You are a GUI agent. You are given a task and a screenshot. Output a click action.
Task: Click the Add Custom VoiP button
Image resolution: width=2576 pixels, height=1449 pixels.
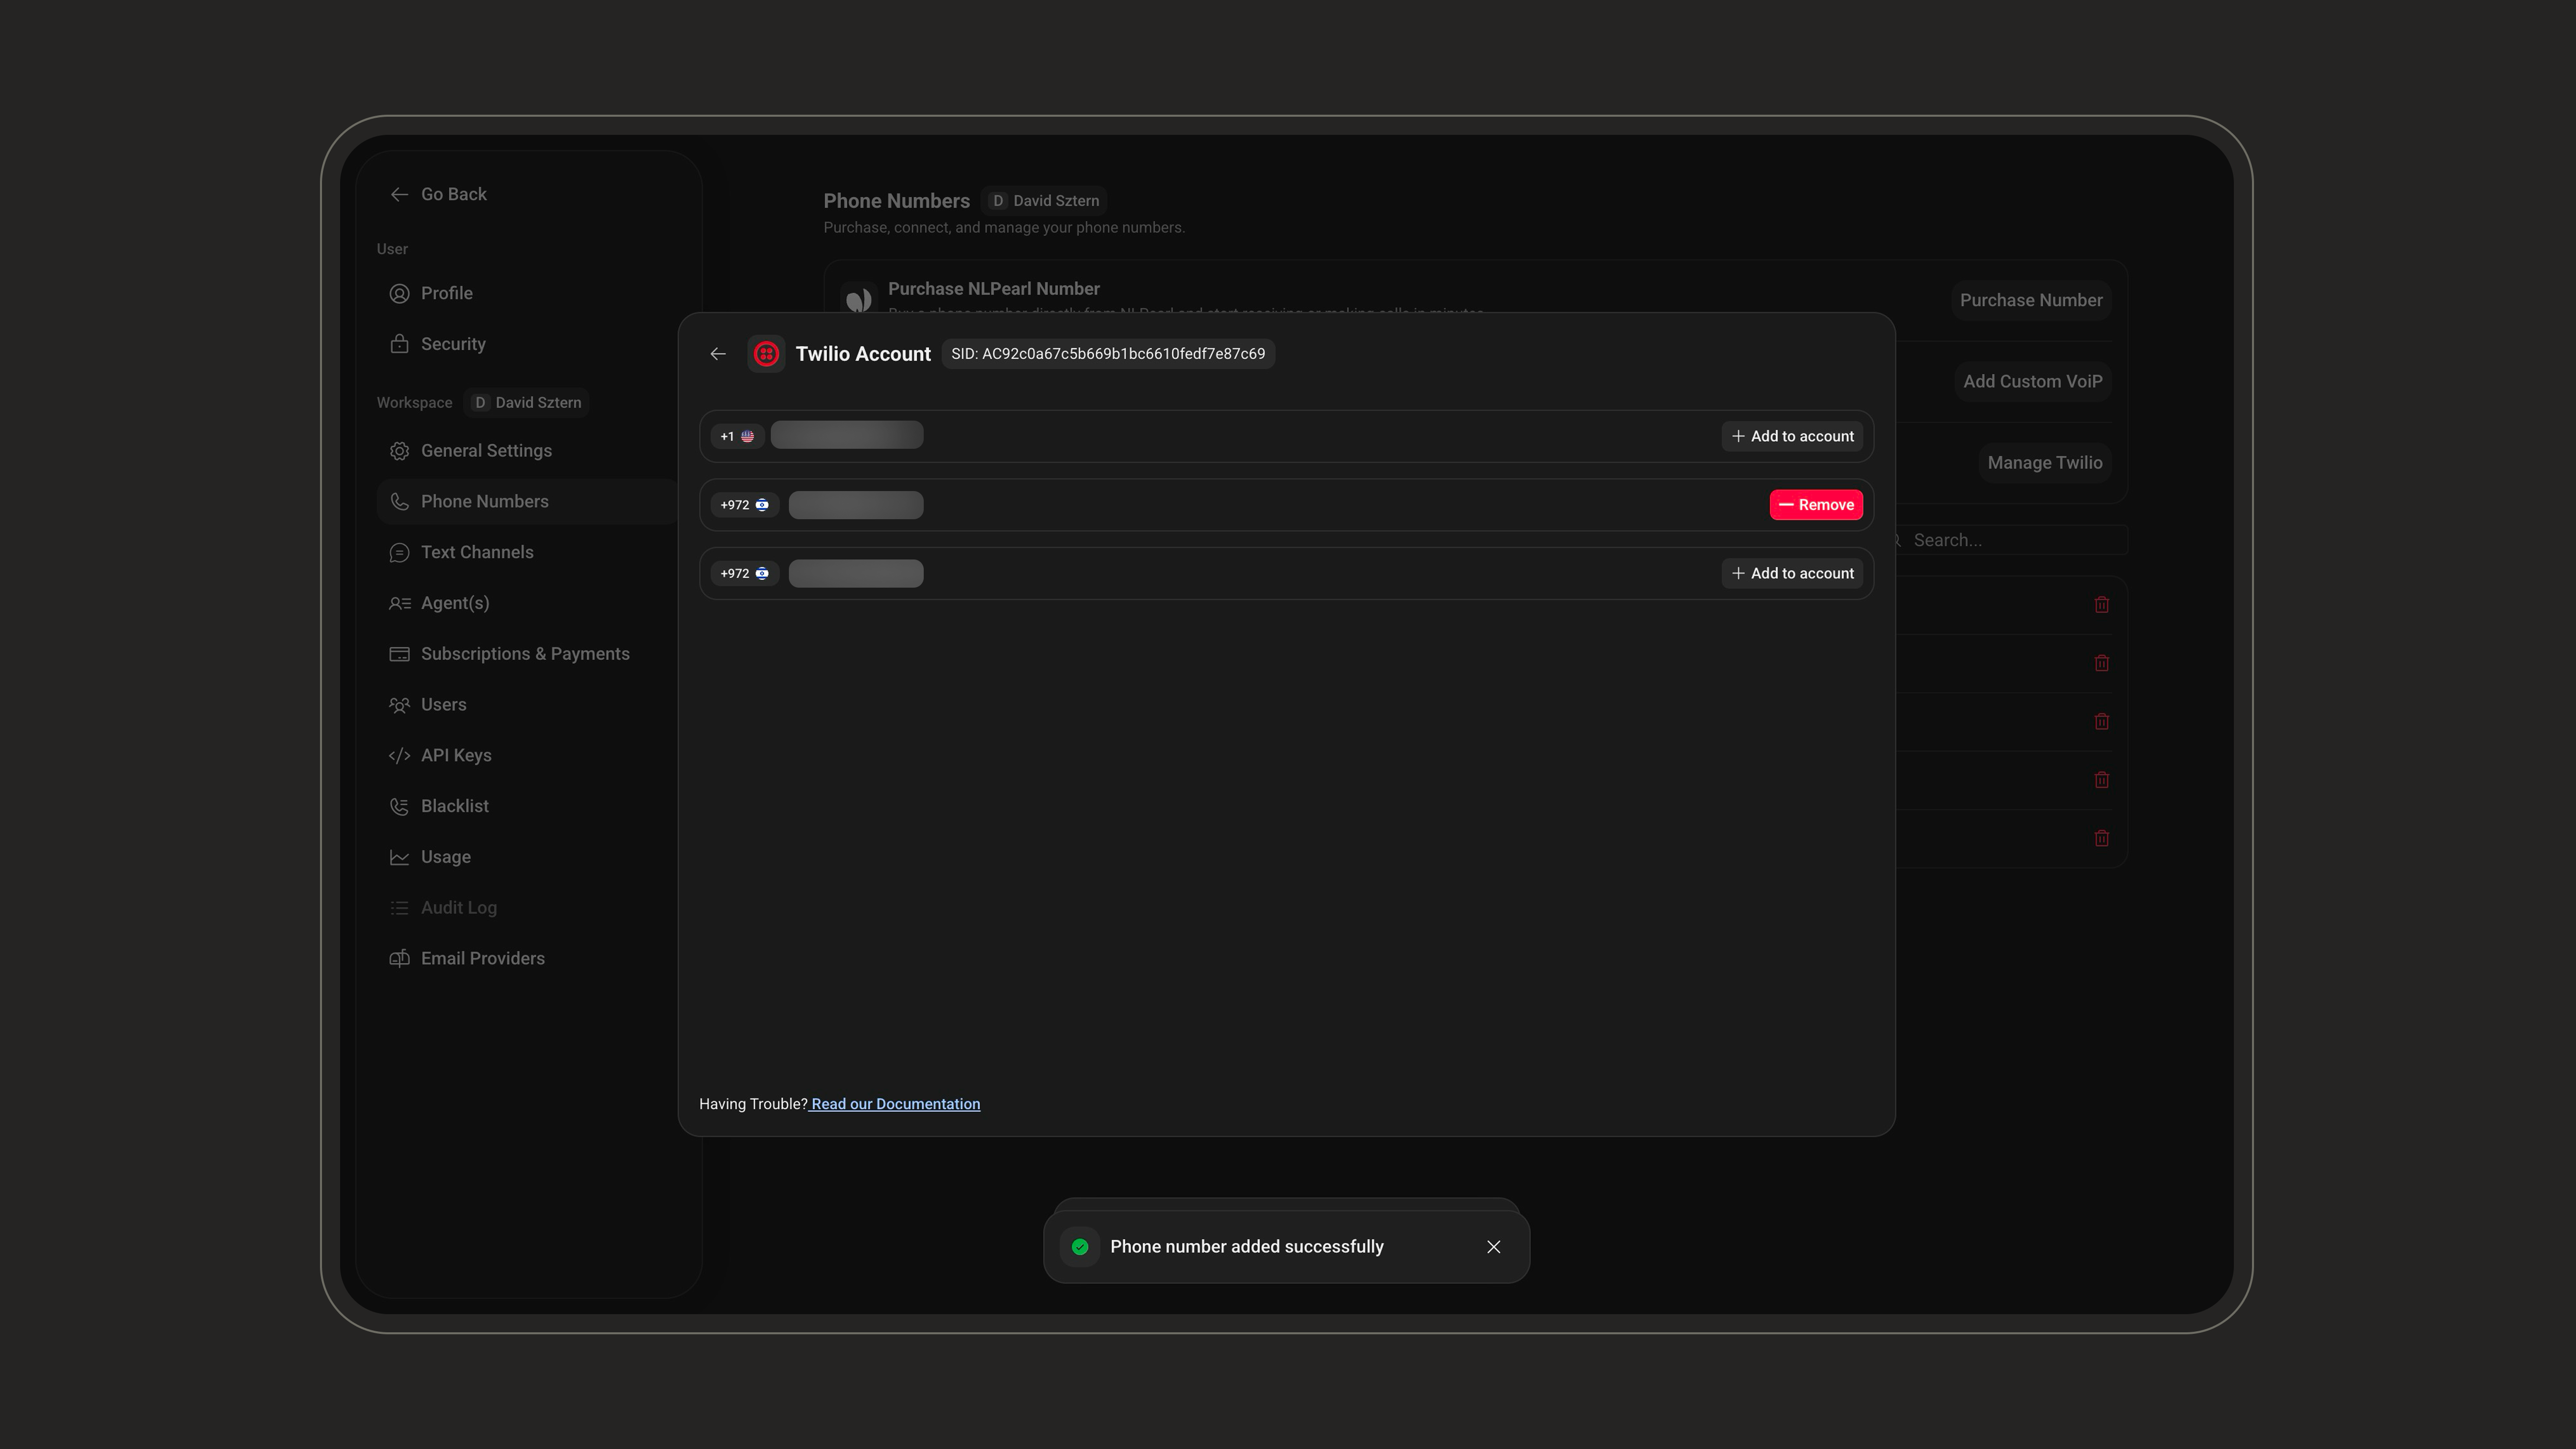point(2032,381)
